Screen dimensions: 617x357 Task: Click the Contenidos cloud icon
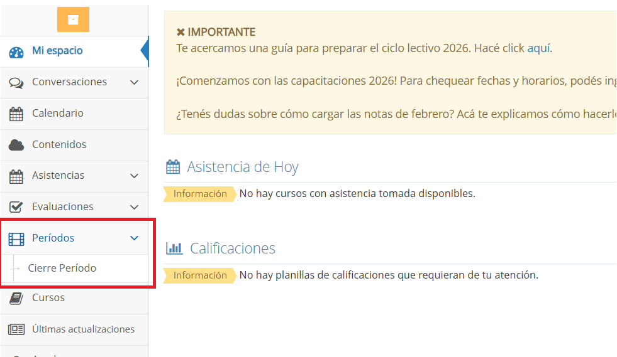(16, 145)
